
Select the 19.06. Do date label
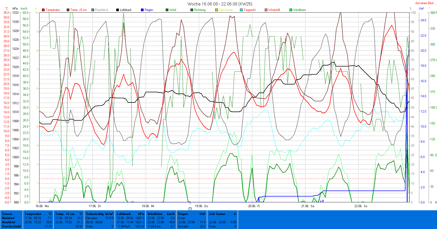click(202, 206)
